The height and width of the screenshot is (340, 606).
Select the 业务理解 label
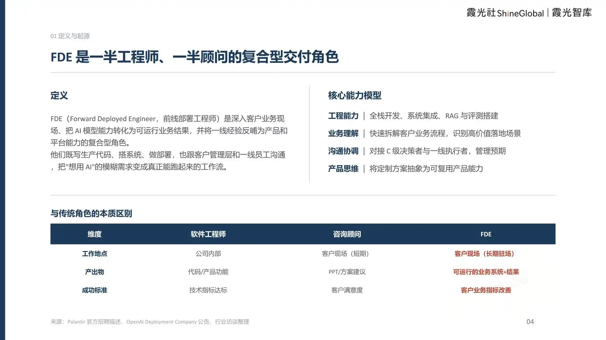343,133
